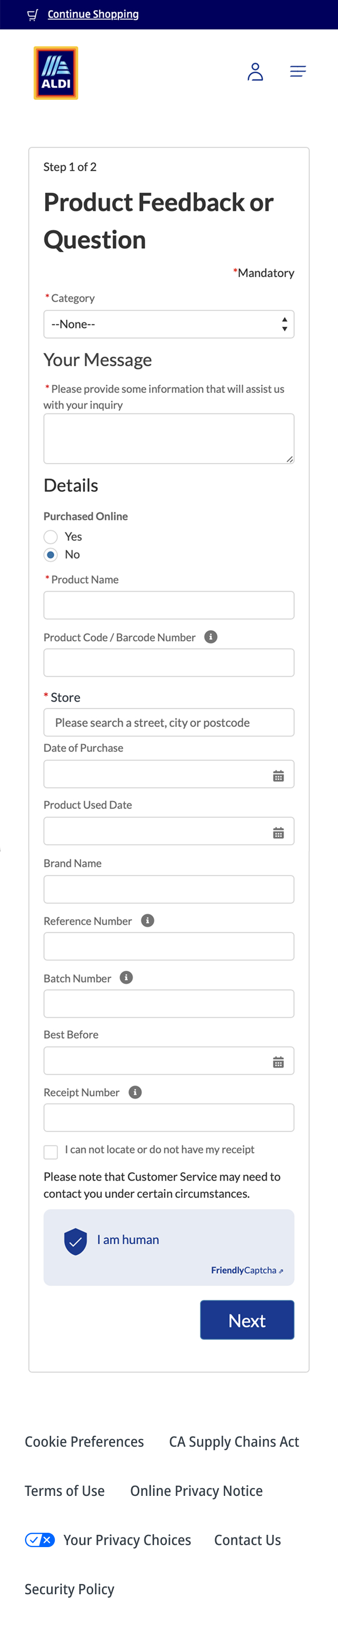This screenshot has height=1626, width=338.
Task: Open the hamburger menu
Action: click(x=298, y=71)
